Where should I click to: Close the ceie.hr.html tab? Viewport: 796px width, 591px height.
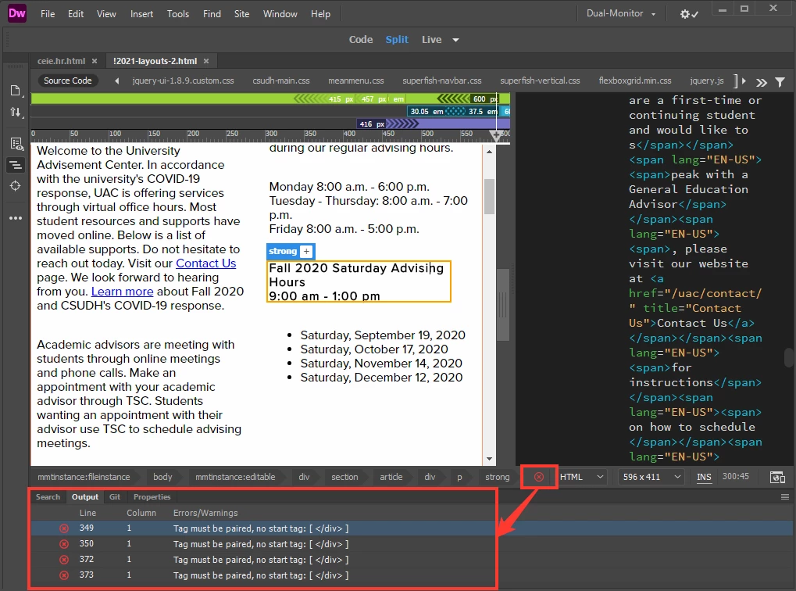pos(95,61)
